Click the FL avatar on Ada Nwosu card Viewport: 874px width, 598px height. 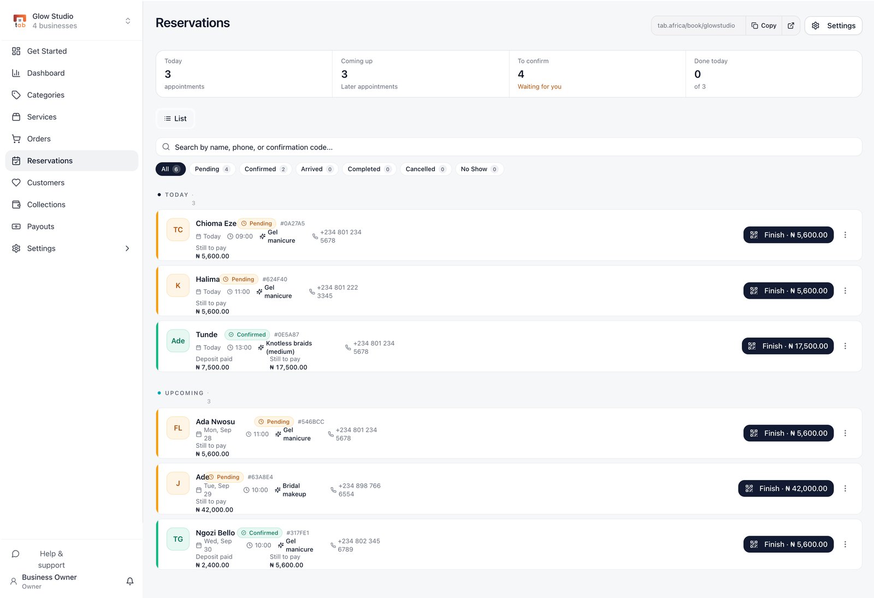(178, 428)
